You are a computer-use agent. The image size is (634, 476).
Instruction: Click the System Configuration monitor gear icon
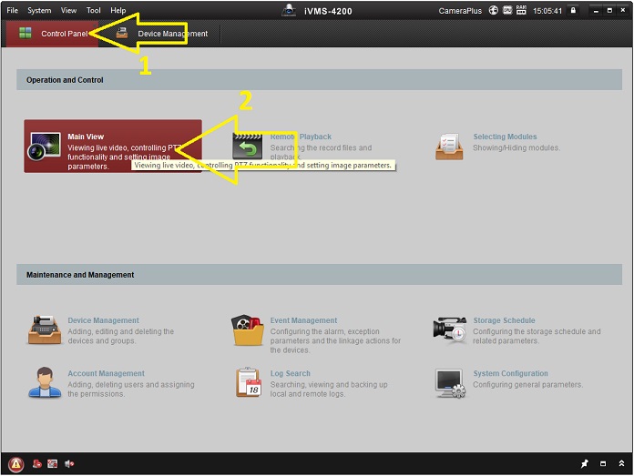point(450,383)
